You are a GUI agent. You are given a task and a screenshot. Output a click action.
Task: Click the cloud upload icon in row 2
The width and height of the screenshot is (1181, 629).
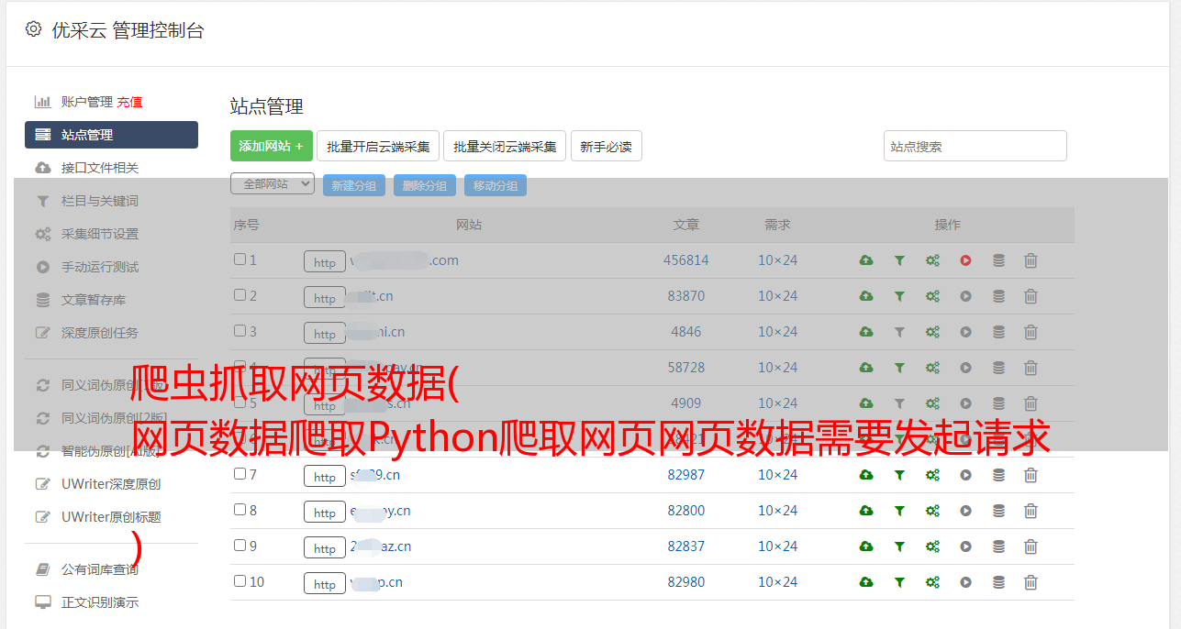pyautogui.click(x=865, y=296)
